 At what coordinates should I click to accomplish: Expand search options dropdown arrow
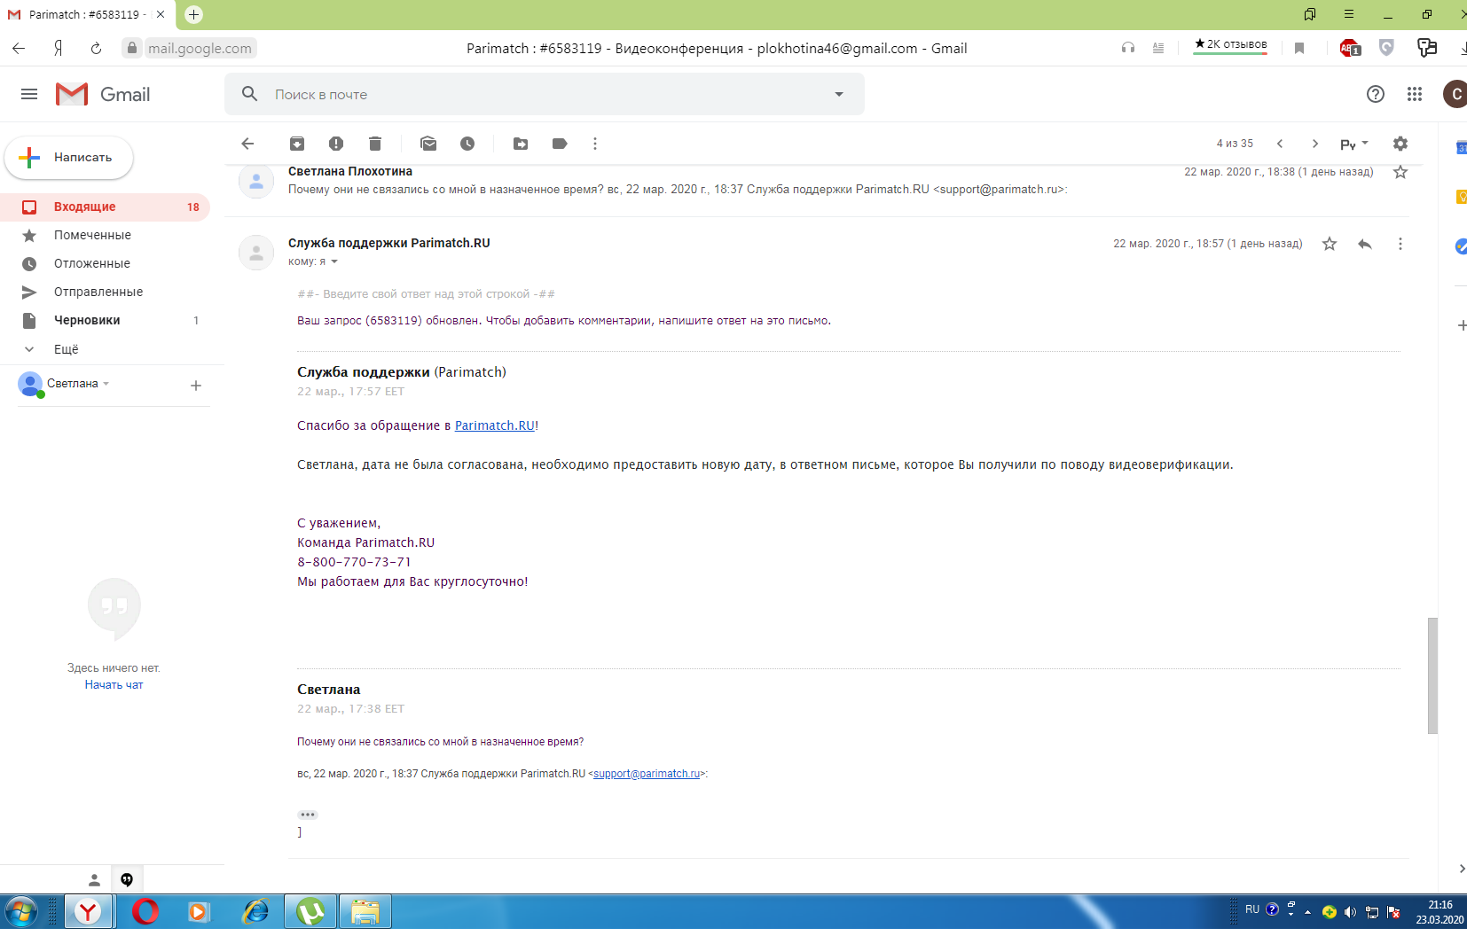tap(839, 95)
